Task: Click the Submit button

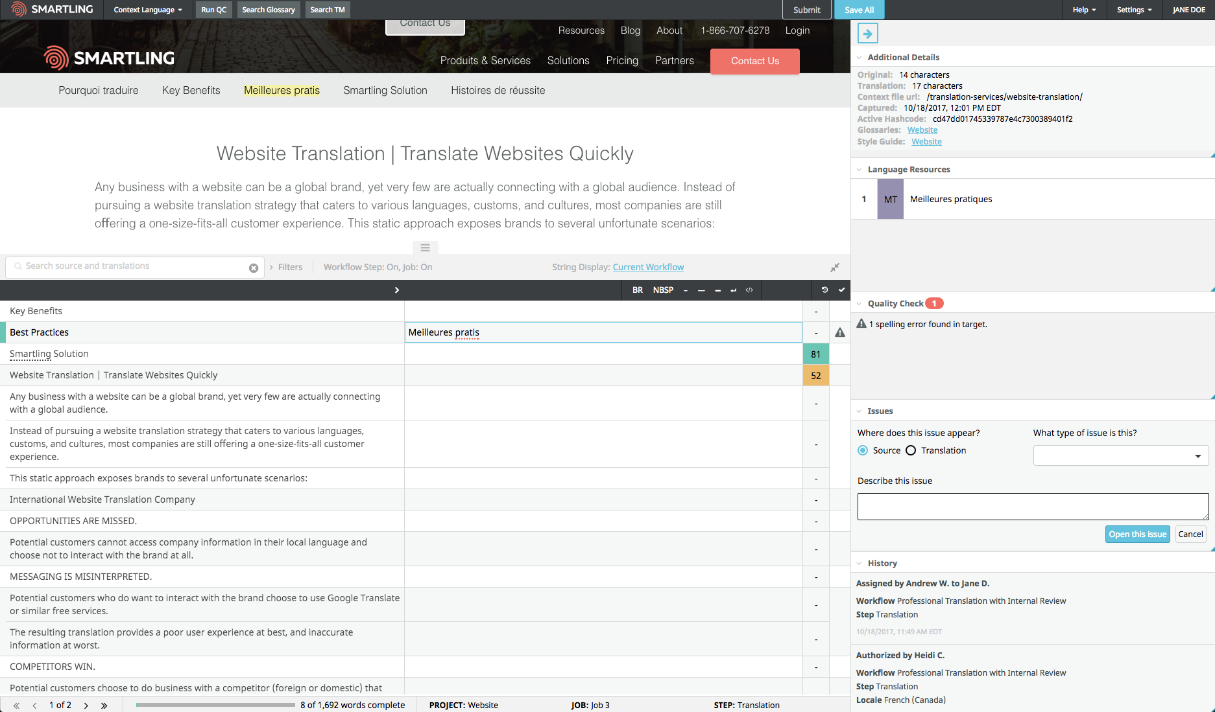Action: [807, 10]
